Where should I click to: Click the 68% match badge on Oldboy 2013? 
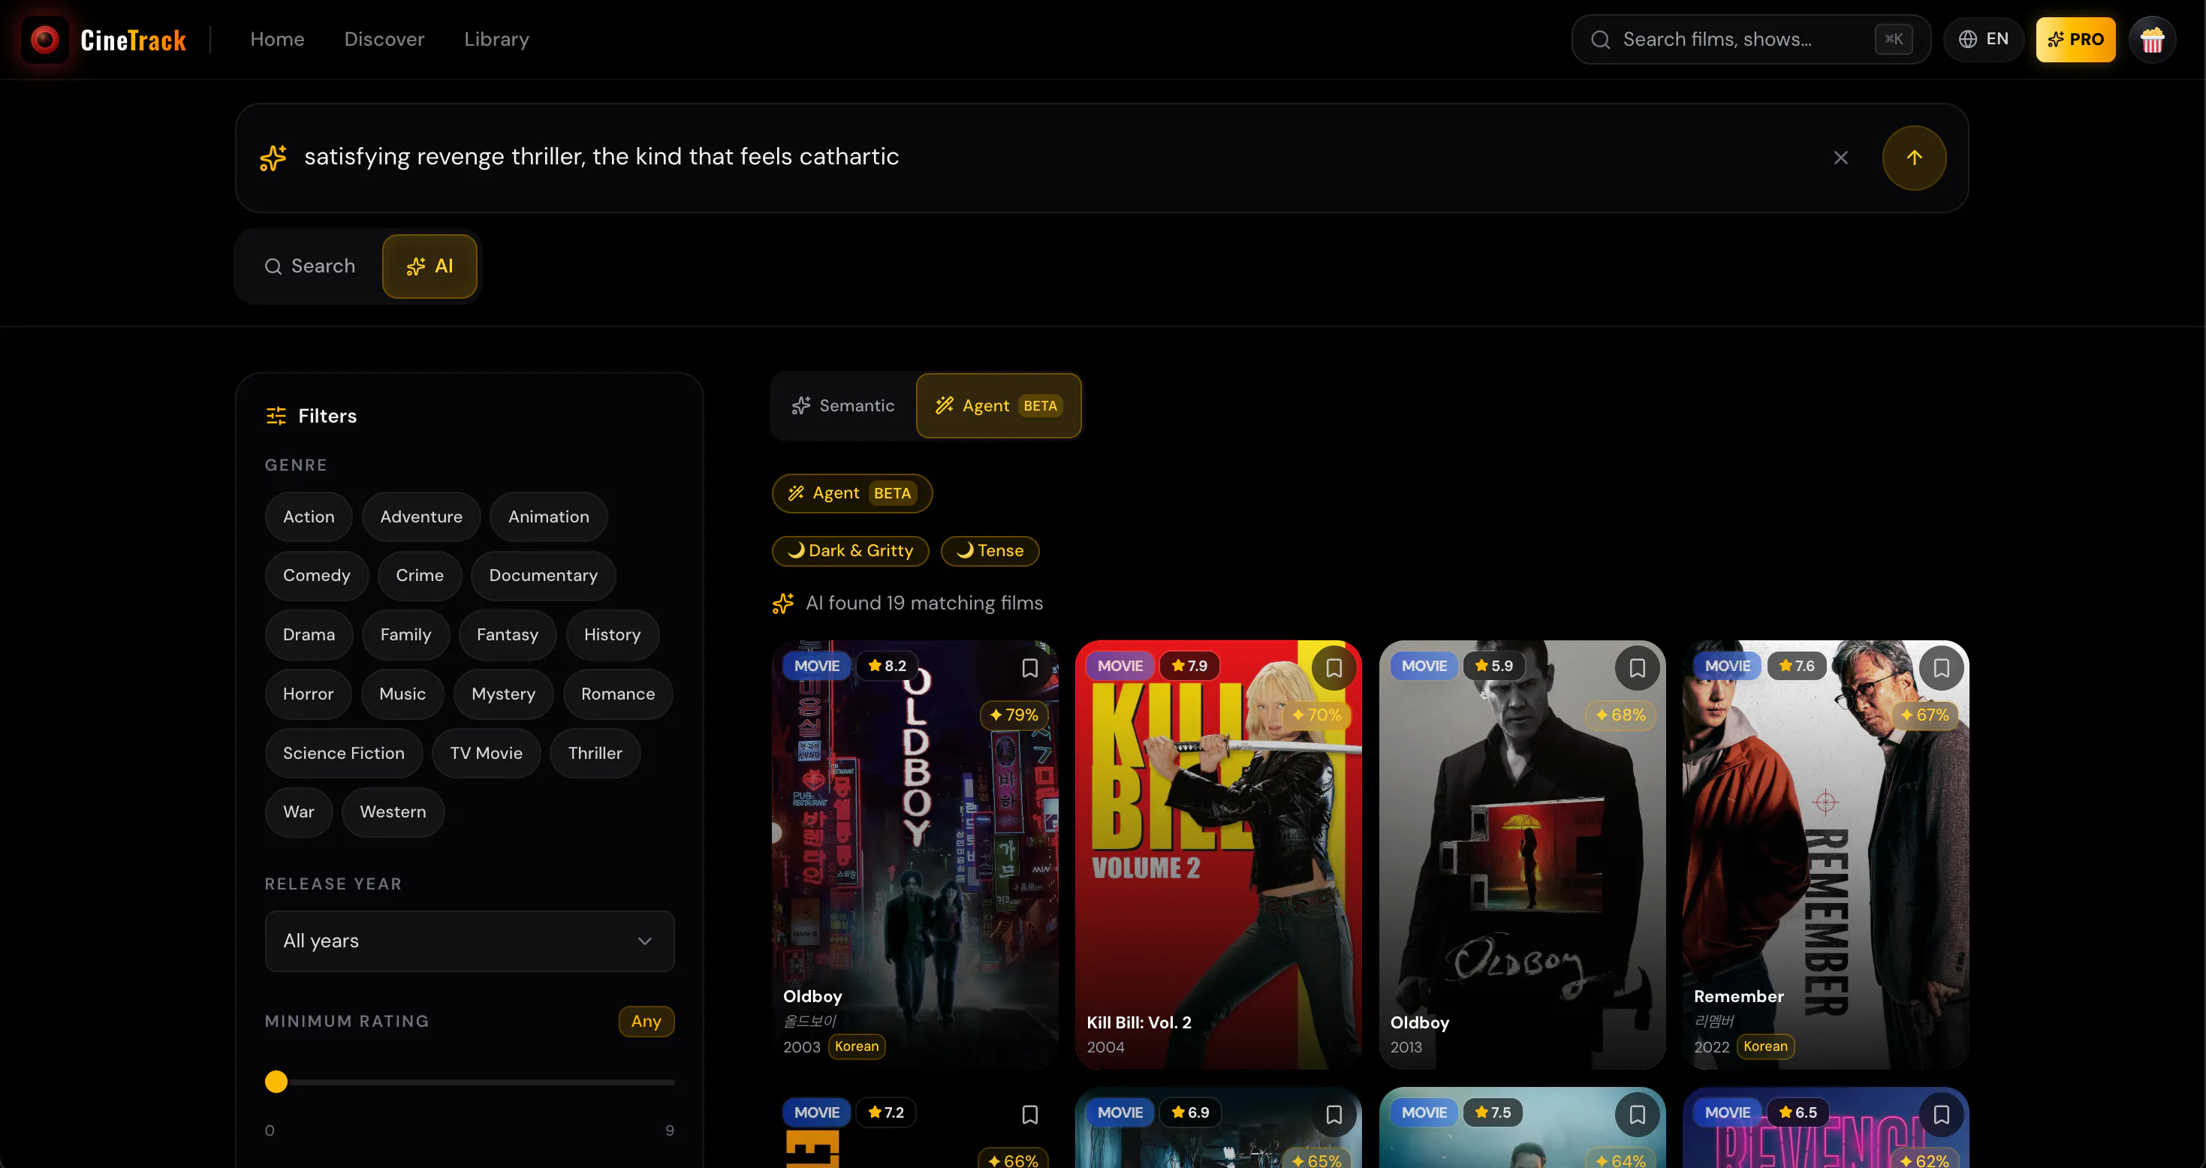pyautogui.click(x=1620, y=715)
